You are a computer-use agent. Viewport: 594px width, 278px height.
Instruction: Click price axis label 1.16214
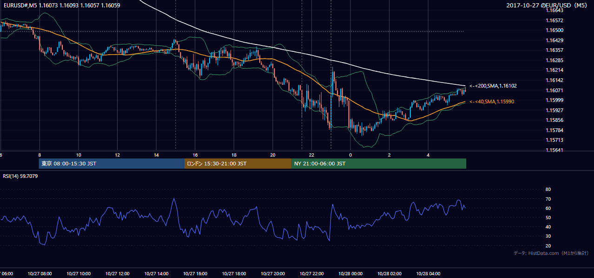555,70
